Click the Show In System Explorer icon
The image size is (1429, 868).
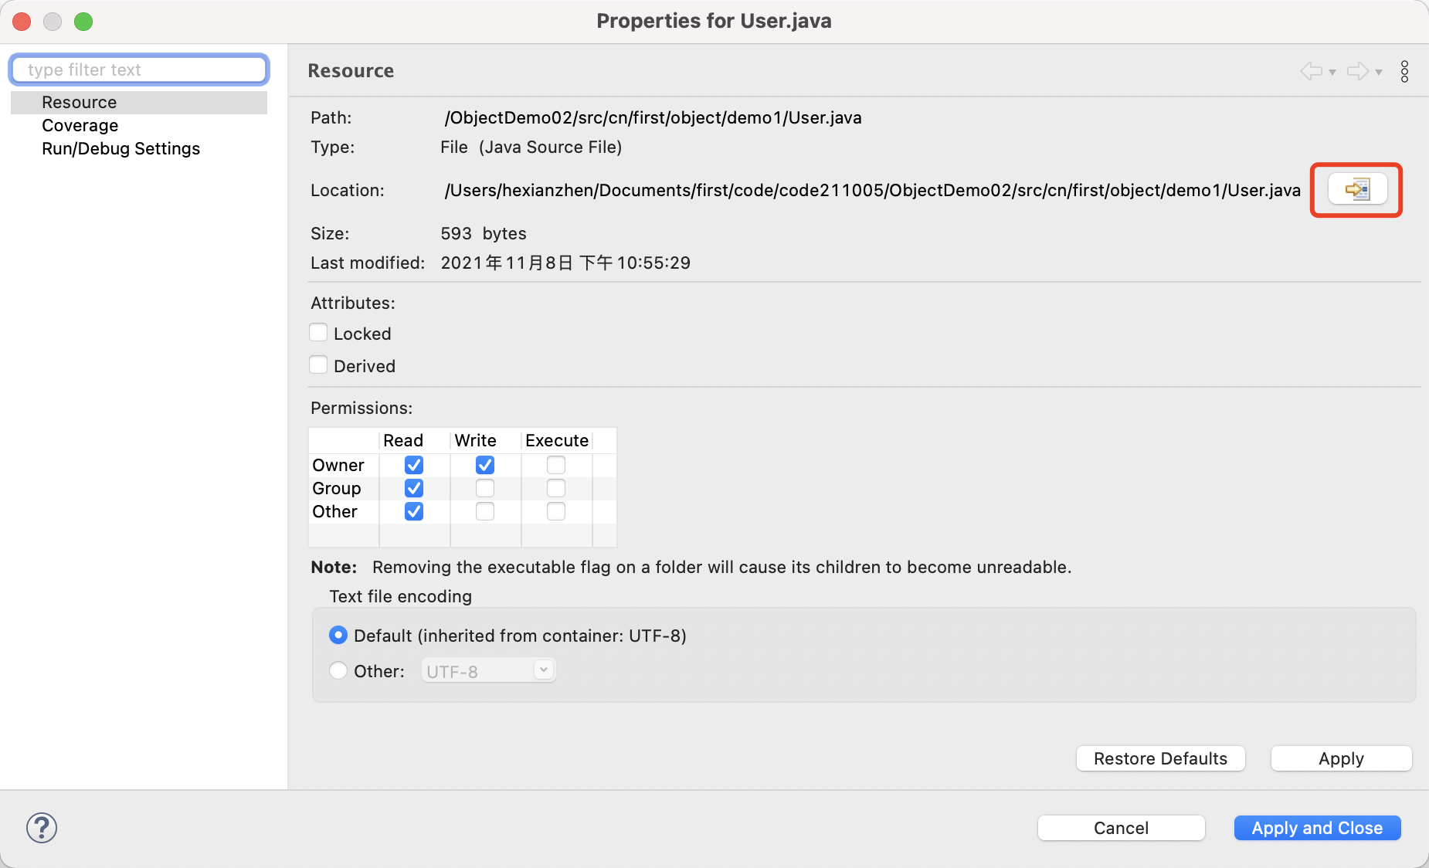point(1357,189)
